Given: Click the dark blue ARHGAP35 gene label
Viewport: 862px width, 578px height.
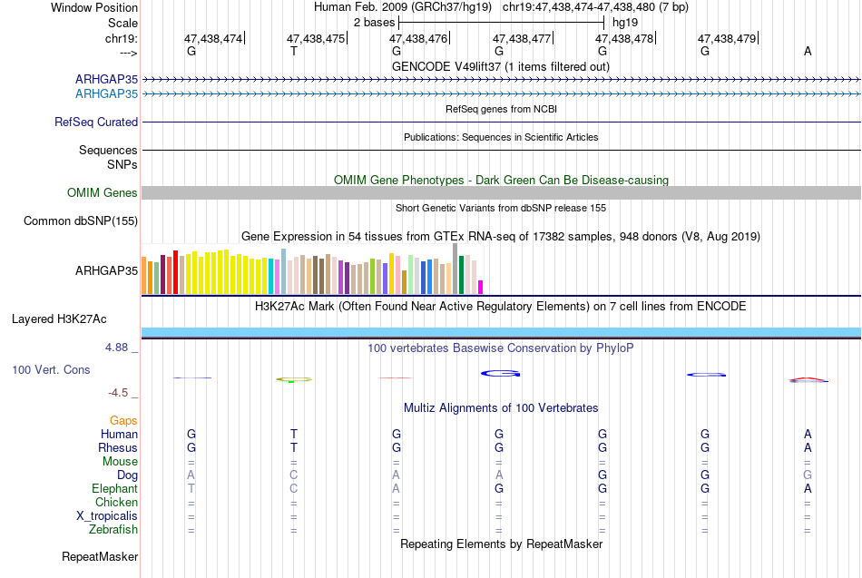Looking at the screenshot, I should [107, 79].
